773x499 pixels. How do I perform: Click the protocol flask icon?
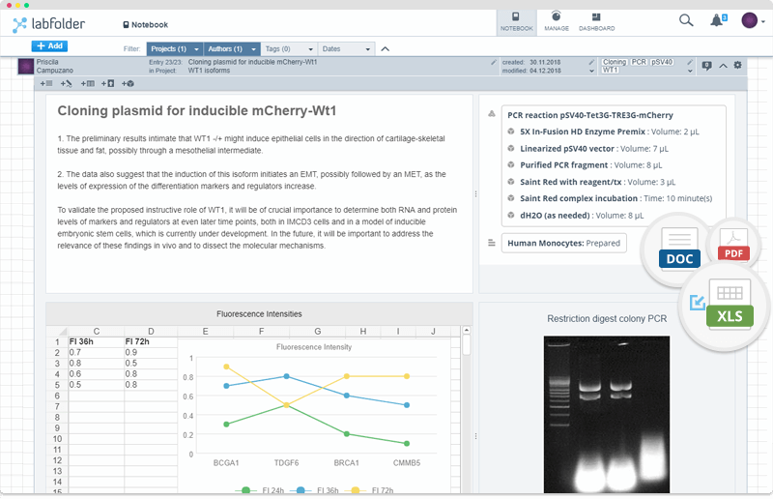click(x=492, y=113)
